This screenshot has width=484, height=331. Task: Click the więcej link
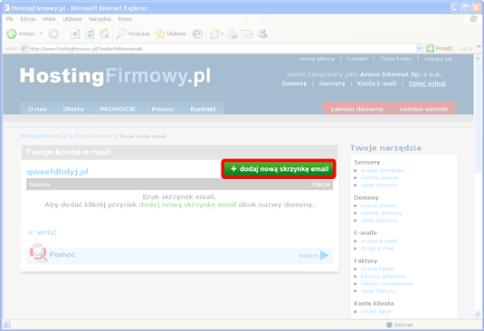308,255
